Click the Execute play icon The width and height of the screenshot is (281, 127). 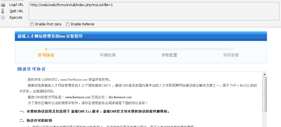(x=3, y=17)
